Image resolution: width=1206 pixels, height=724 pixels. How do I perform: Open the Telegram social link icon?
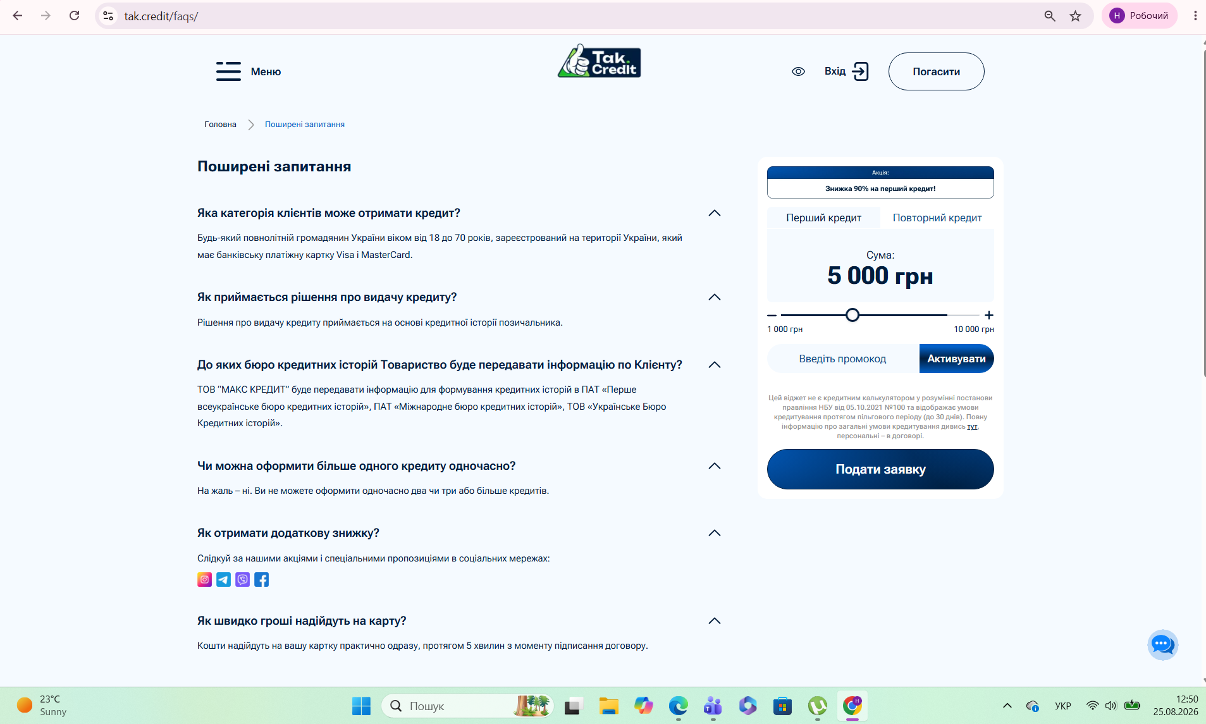pos(223,579)
